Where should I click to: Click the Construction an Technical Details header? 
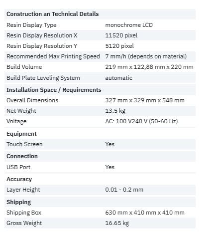point(53,14)
